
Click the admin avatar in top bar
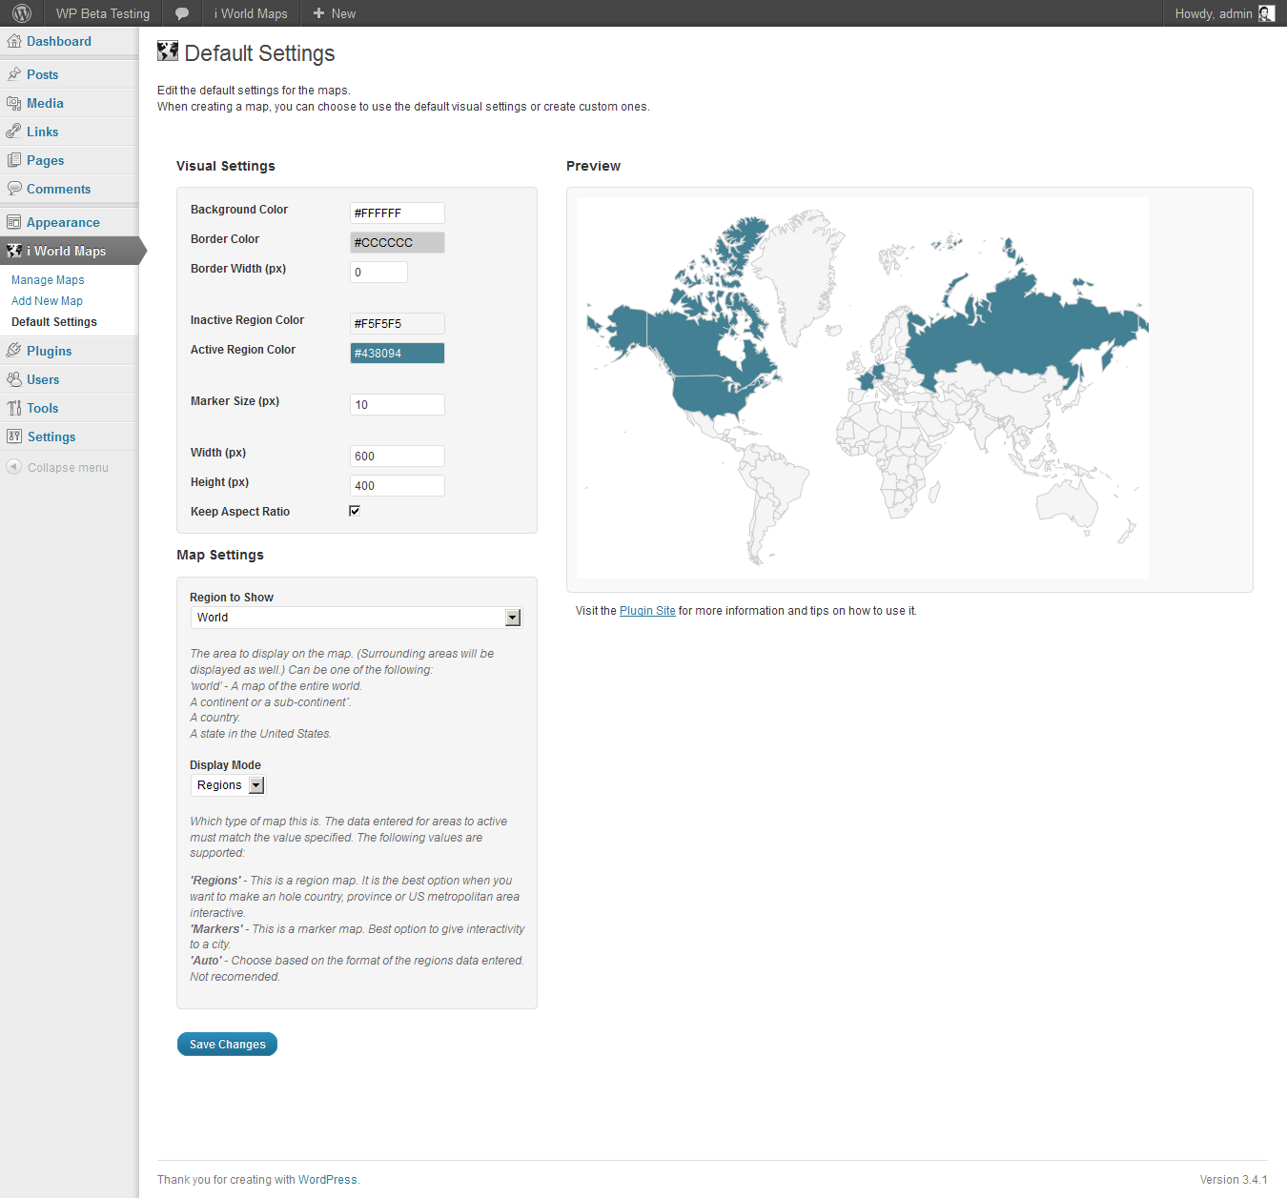coord(1266,13)
